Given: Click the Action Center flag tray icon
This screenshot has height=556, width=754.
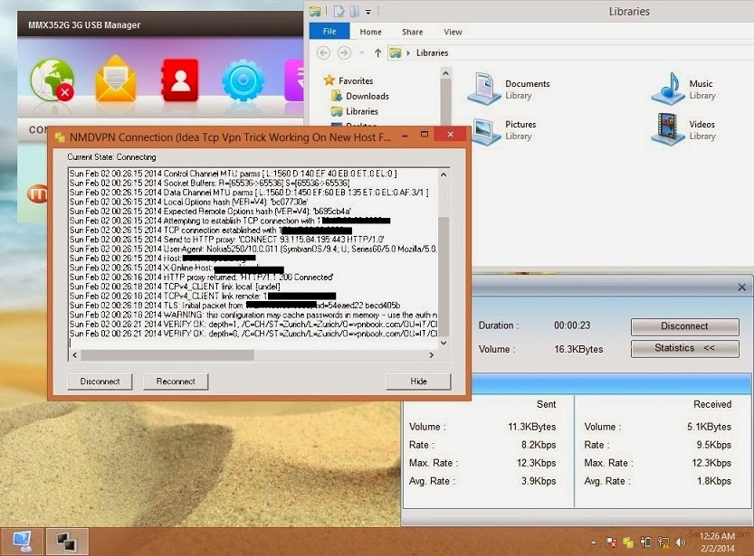Looking at the screenshot, I should coord(611,542).
